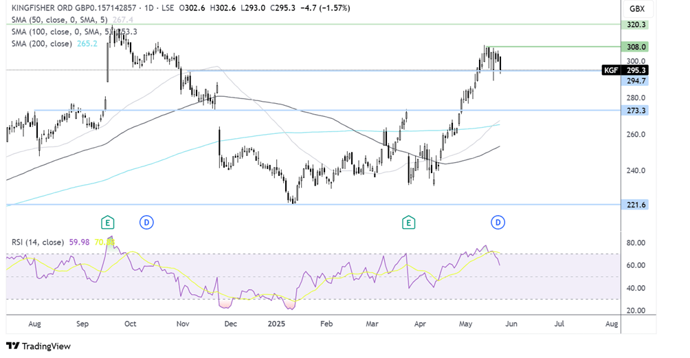Click the RSI 60.00 axis label
This screenshot has width=690, height=358.
(636, 265)
